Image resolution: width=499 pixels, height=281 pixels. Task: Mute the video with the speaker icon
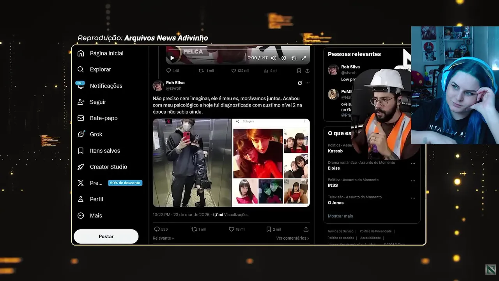274,58
